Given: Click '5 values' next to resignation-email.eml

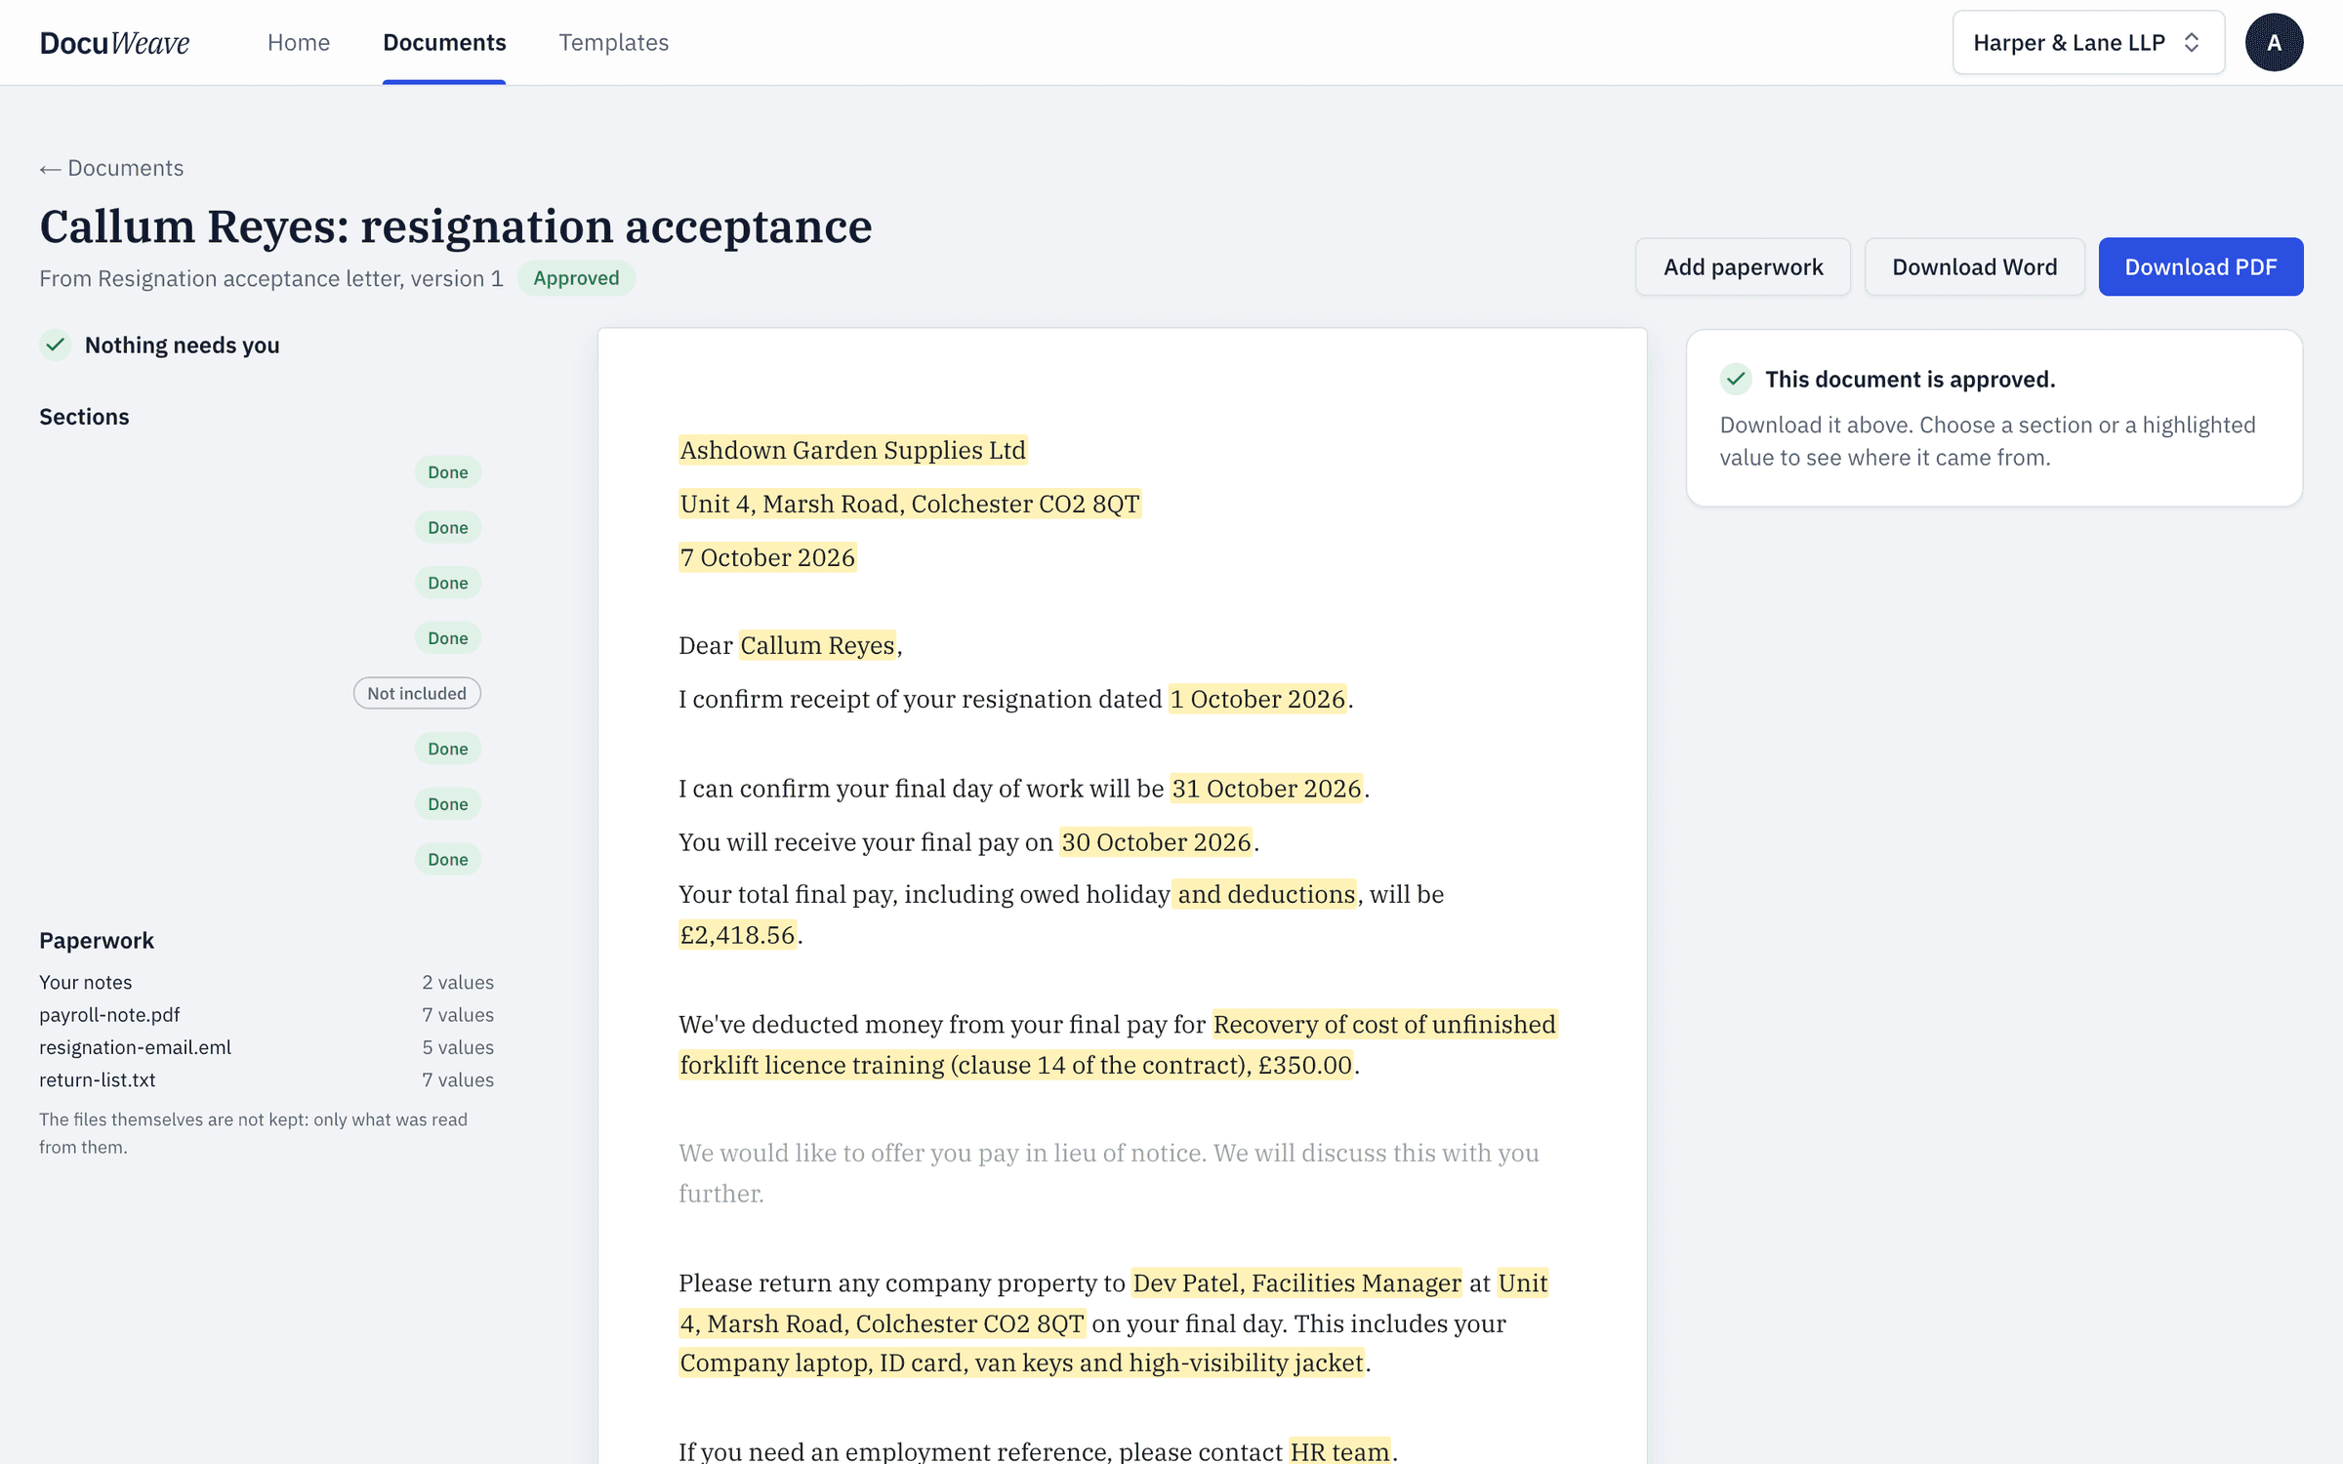Looking at the screenshot, I should click(x=458, y=1047).
